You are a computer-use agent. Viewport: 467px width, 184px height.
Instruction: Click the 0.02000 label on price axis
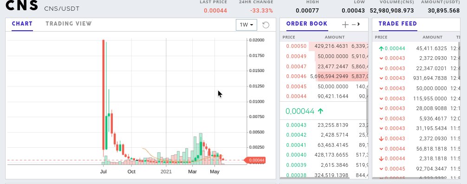point(257,40)
